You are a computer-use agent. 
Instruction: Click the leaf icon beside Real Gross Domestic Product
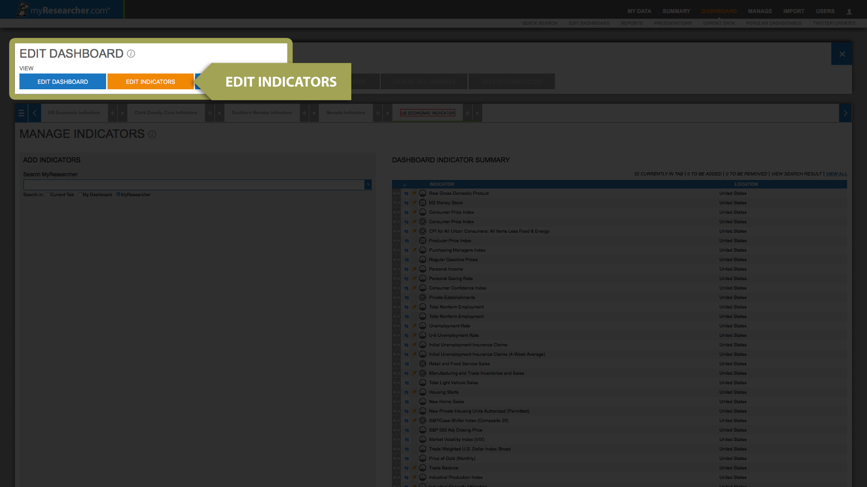pyautogui.click(x=414, y=193)
